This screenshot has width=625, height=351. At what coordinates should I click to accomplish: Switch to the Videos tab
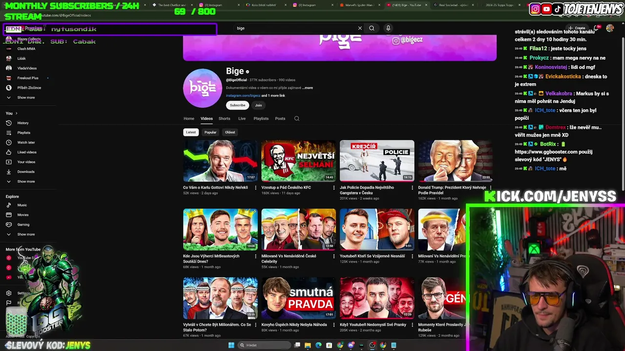(x=207, y=118)
